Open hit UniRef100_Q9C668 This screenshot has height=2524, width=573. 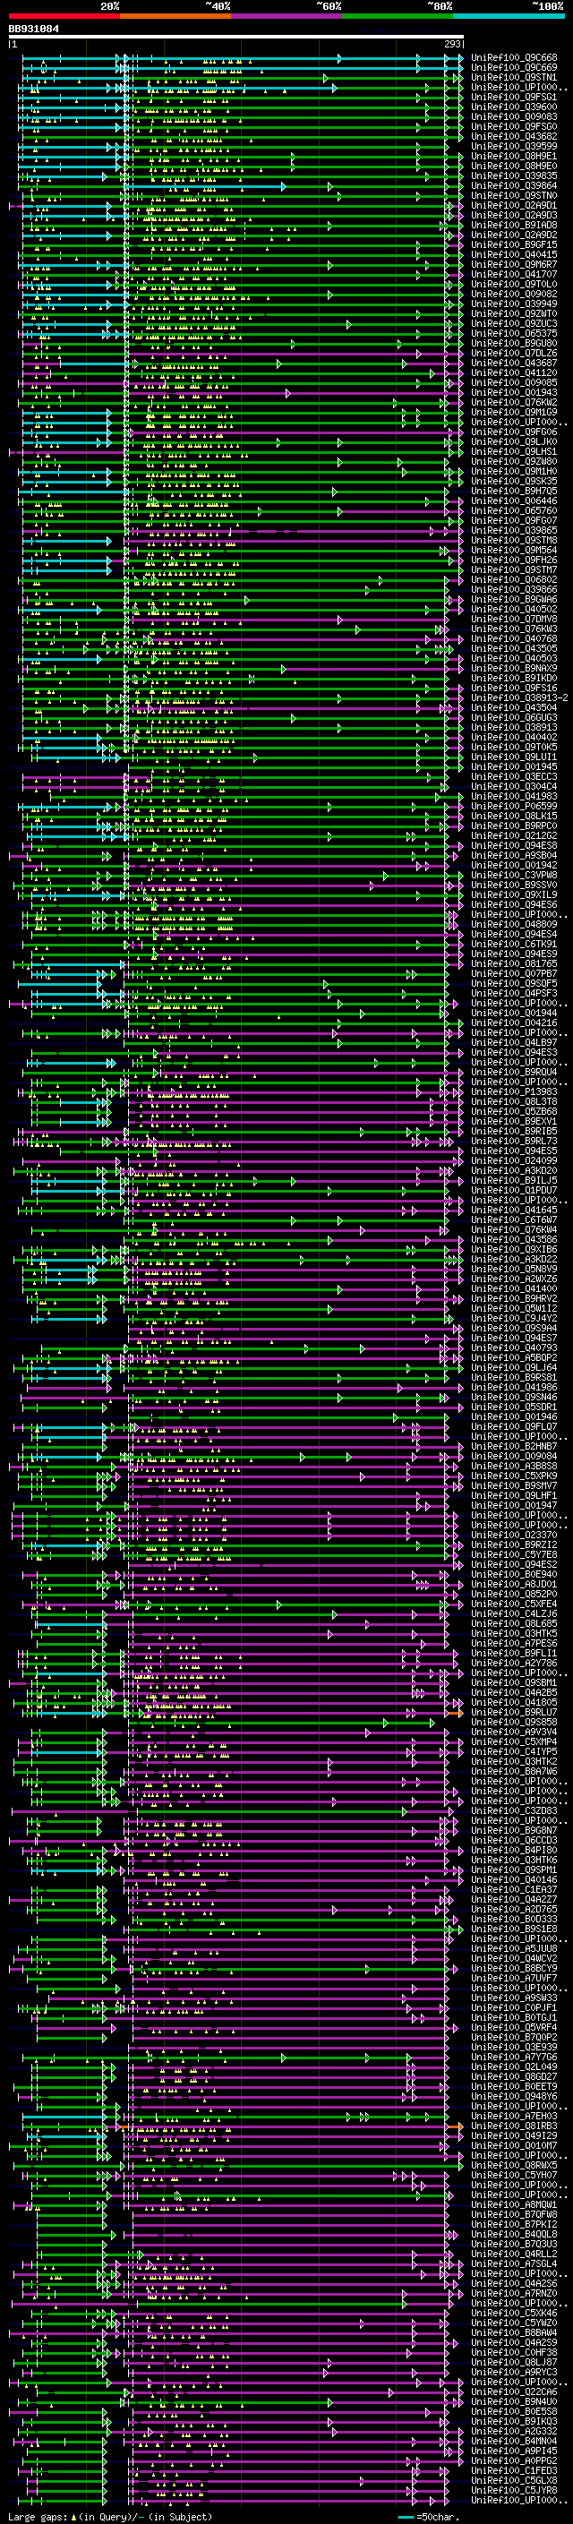(514, 58)
